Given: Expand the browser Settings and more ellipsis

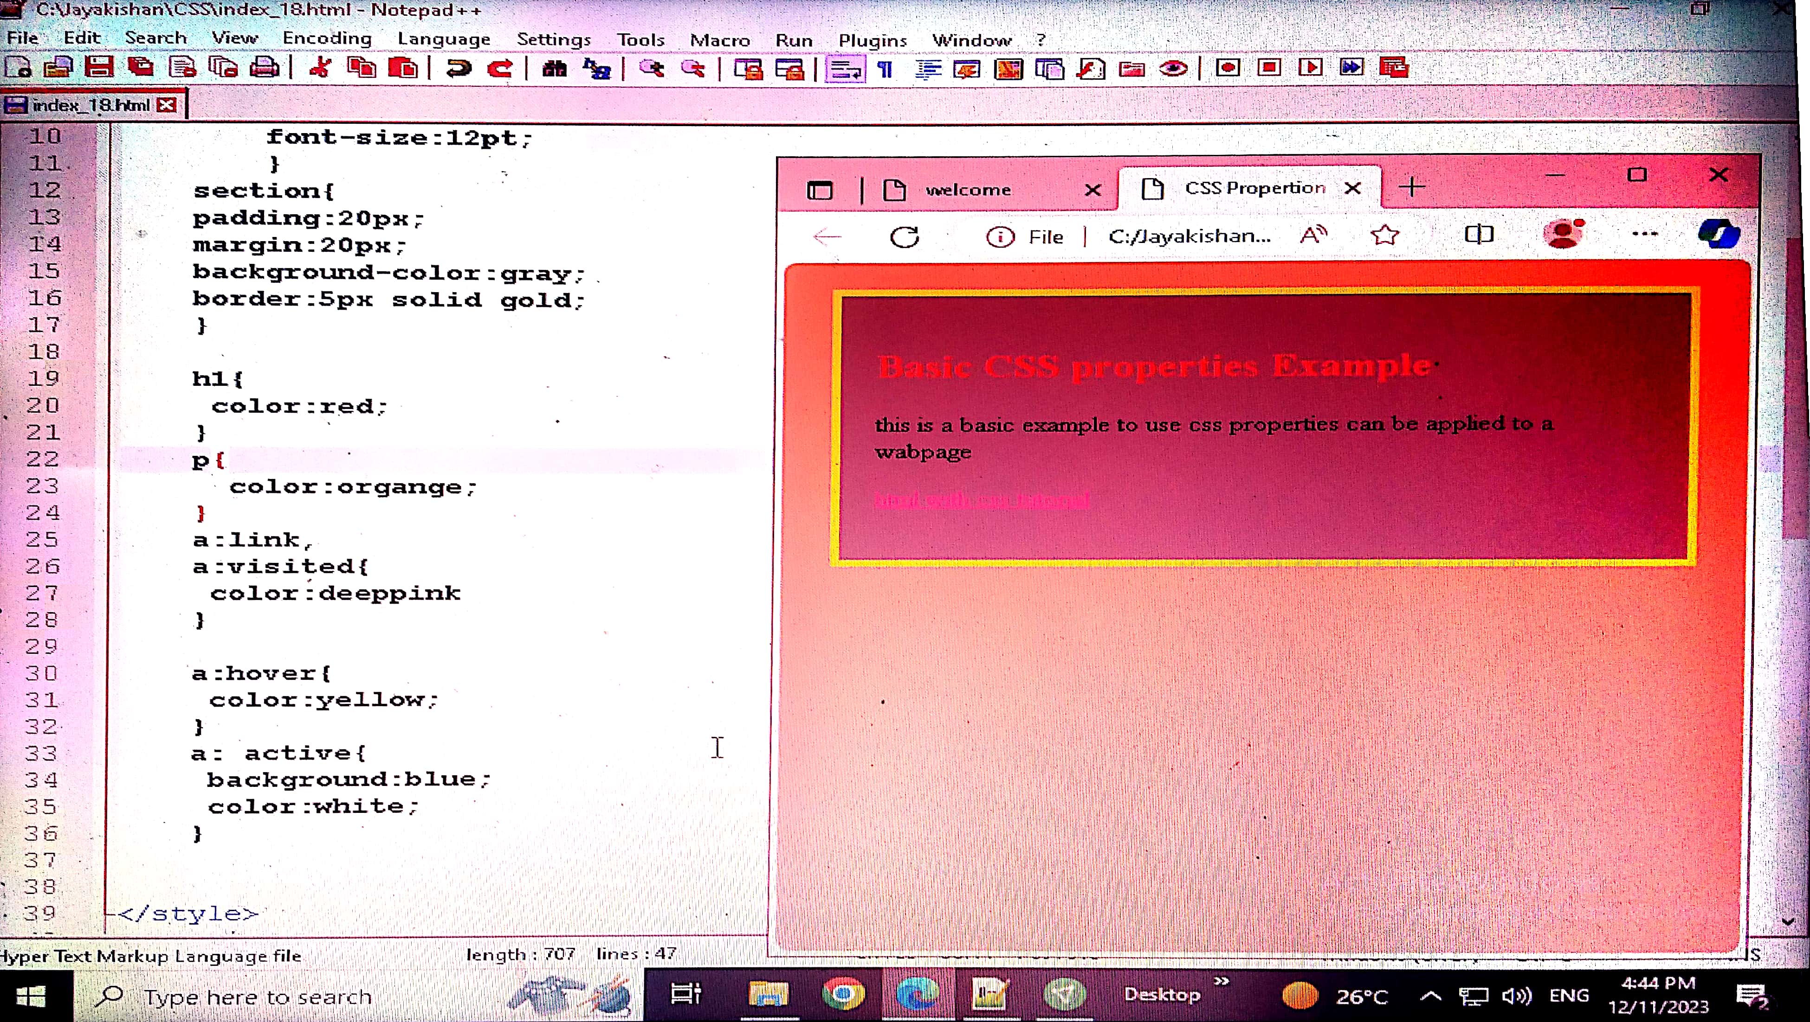Looking at the screenshot, I should pyautogui.click(x=1645, y=235).
